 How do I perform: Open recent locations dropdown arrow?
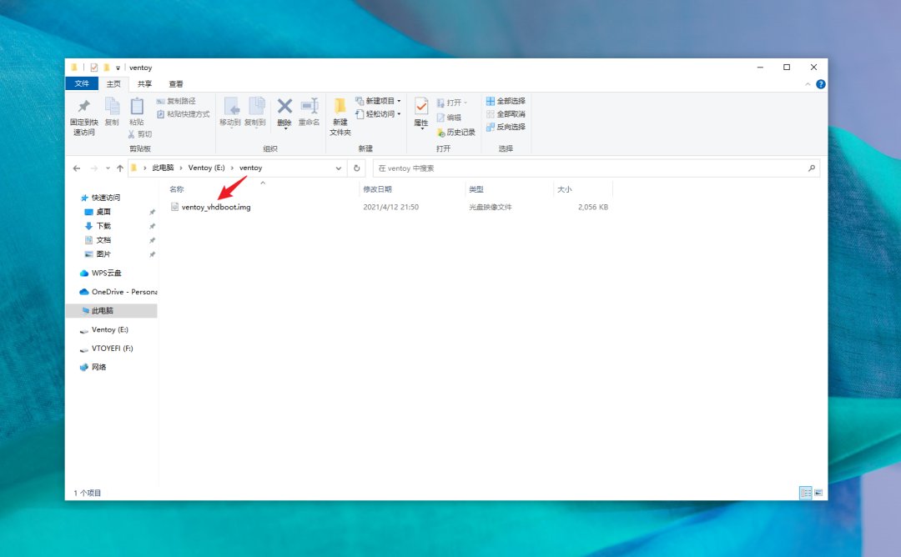[x=108, y=168]
